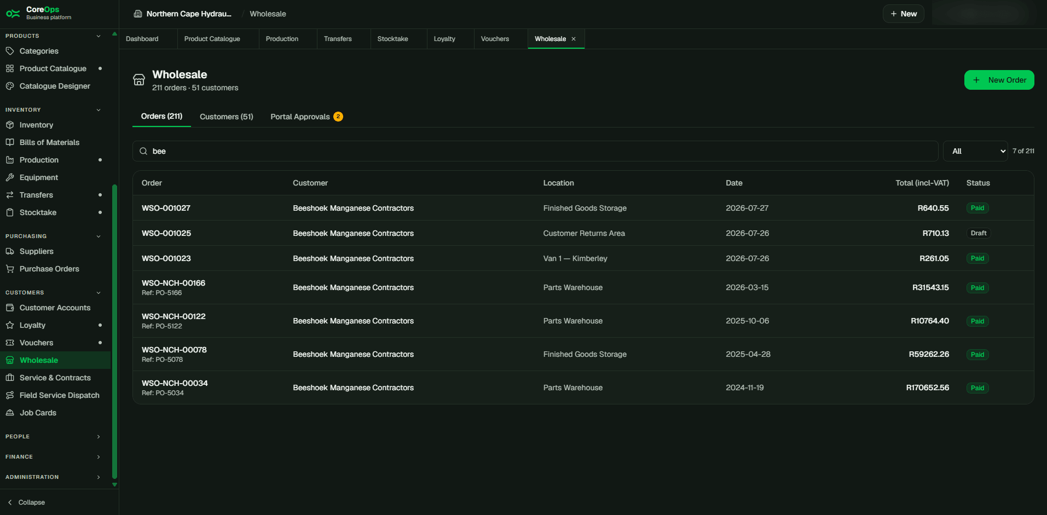Click the Wholesale breadcrumb in top bar
Viewport: 1047px width, 515px height.
point(268,14)
